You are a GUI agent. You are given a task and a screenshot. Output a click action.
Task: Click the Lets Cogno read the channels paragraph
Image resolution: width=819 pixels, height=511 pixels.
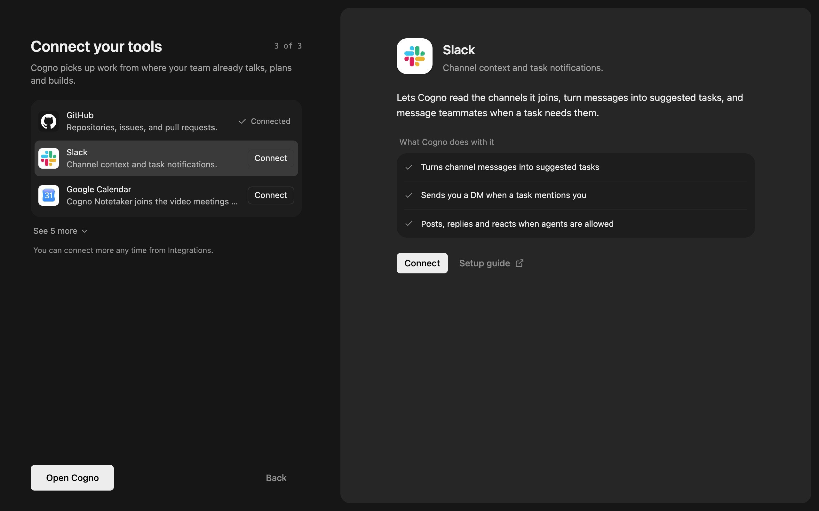click(x=570, y=105)
